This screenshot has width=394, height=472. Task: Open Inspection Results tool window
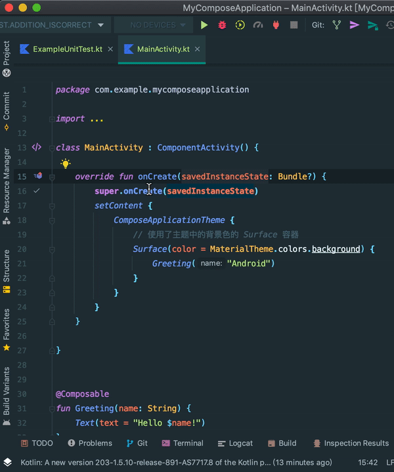[351, 443]
